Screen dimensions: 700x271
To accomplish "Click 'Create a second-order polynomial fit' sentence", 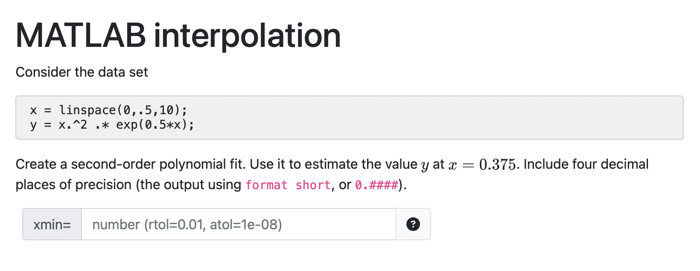I will [131, 164].
